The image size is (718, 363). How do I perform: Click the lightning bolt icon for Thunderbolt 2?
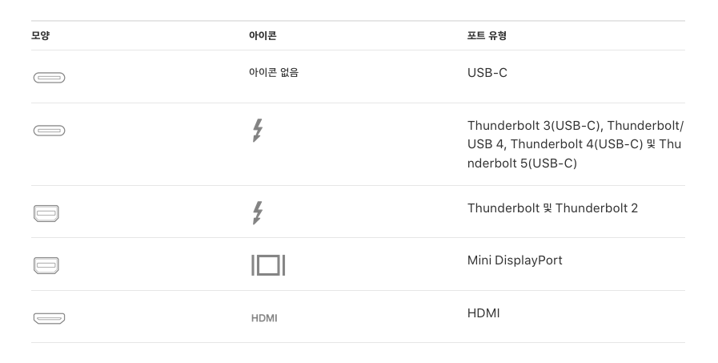(257, 213)
